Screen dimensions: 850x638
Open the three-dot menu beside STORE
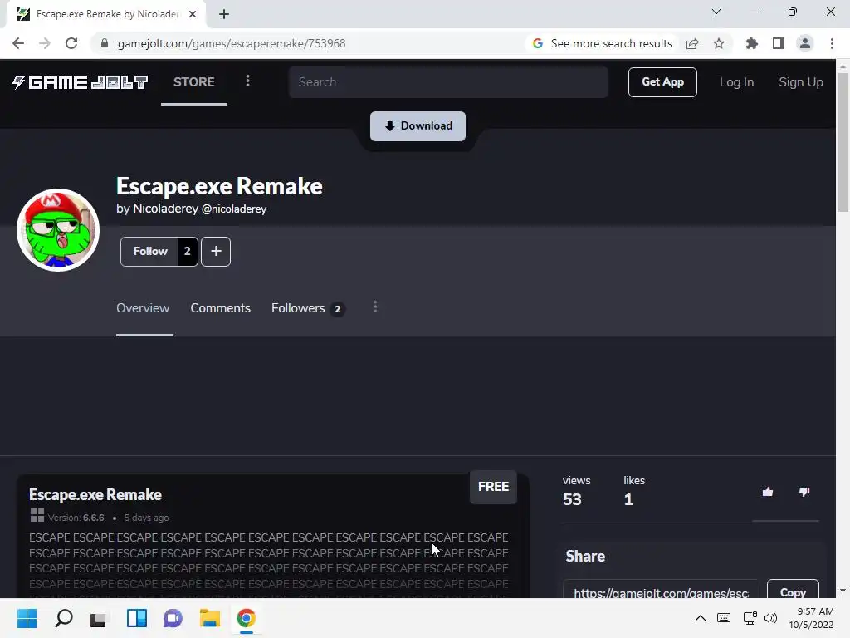[247, 81]
